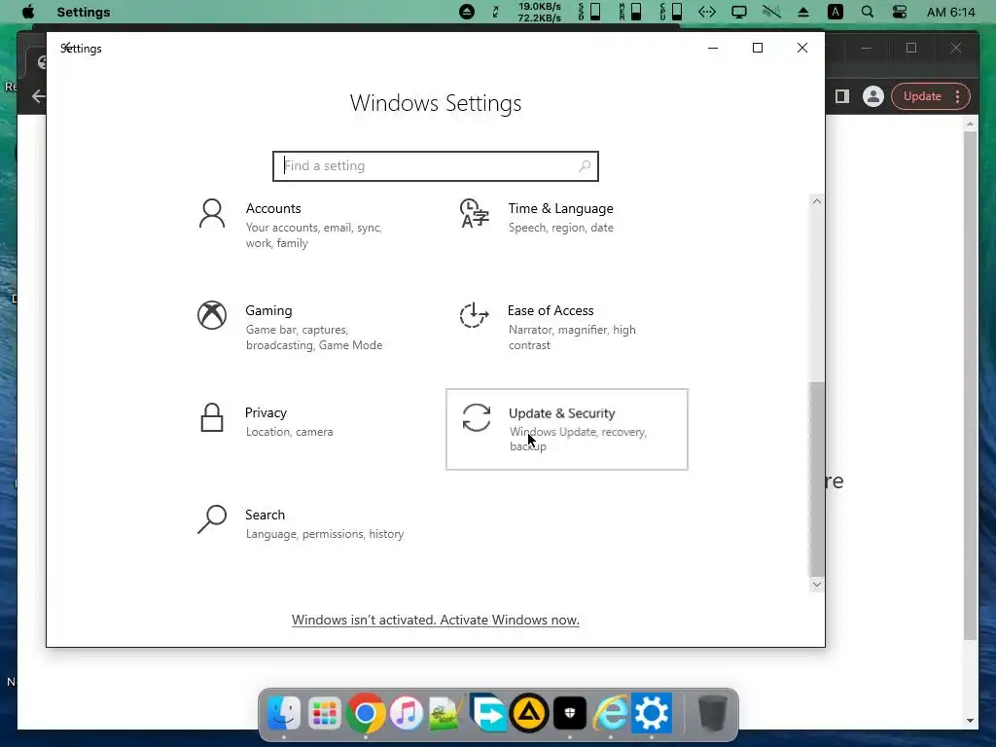The width and height of the screenshot is (996, 747).
Task: Click the Update & Security refresh icon
Action: click(477, 417)
